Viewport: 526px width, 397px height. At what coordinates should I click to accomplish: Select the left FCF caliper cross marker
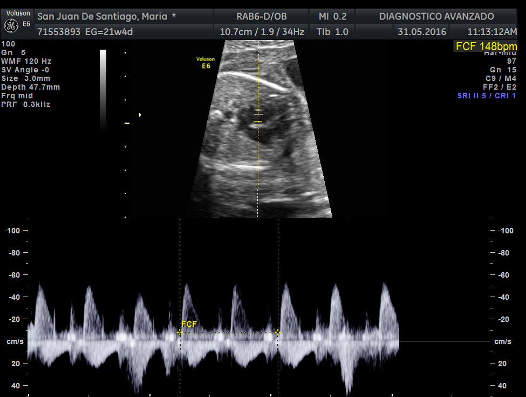tap(180, 333)
